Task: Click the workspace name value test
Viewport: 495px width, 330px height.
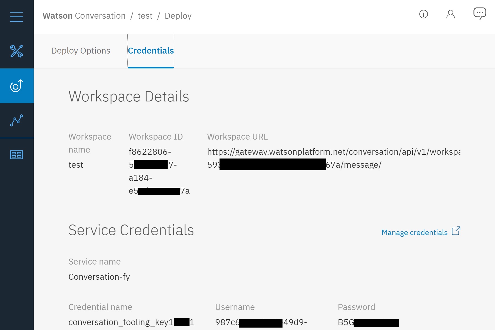Action: [76, 165]
